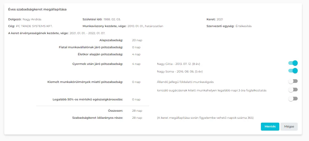Toggle off Nagy Gitta child allowance switch
The image size is (309, 141).
(293, 63)
